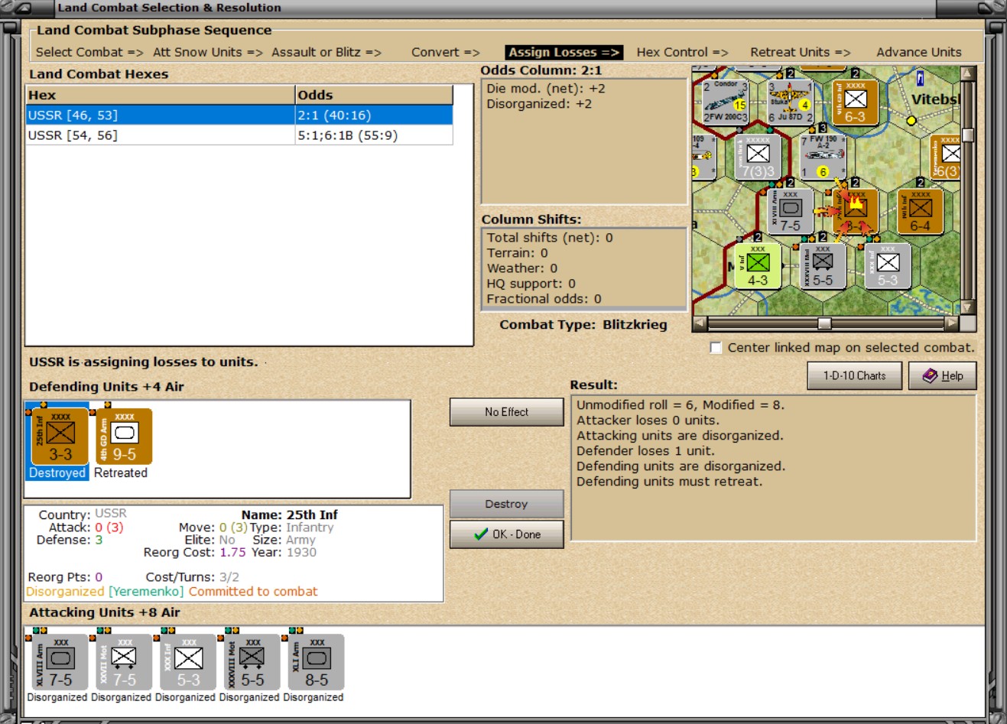This screenshot has width=1007, height=724.
Task: Click the Odds column header
Action: (374, 95)
